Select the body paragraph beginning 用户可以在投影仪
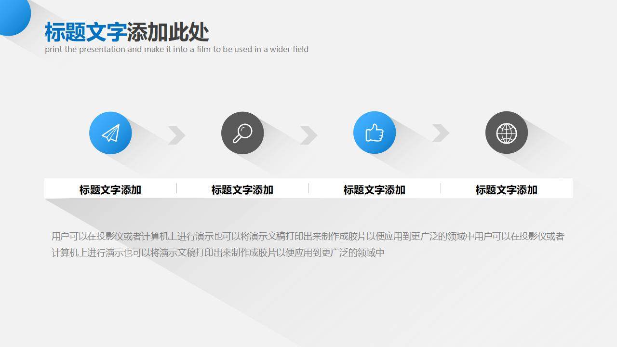This screenshot has height=347, width=617. (308, 244)
